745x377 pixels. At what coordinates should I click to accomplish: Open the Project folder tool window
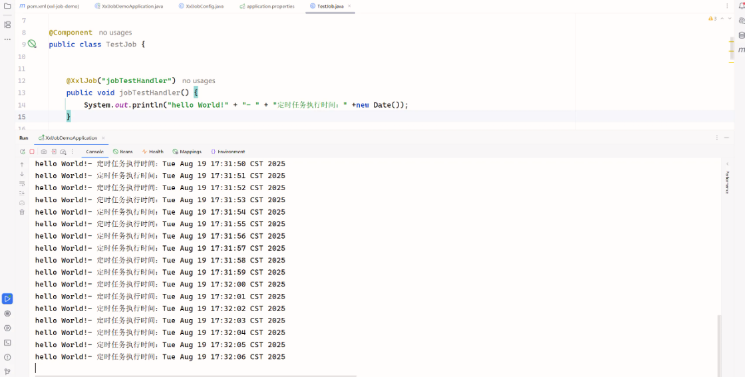pos(7,6)
